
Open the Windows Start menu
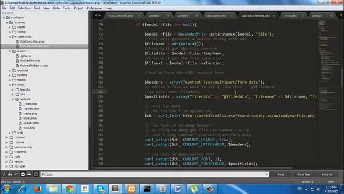(x=6, y=189)
